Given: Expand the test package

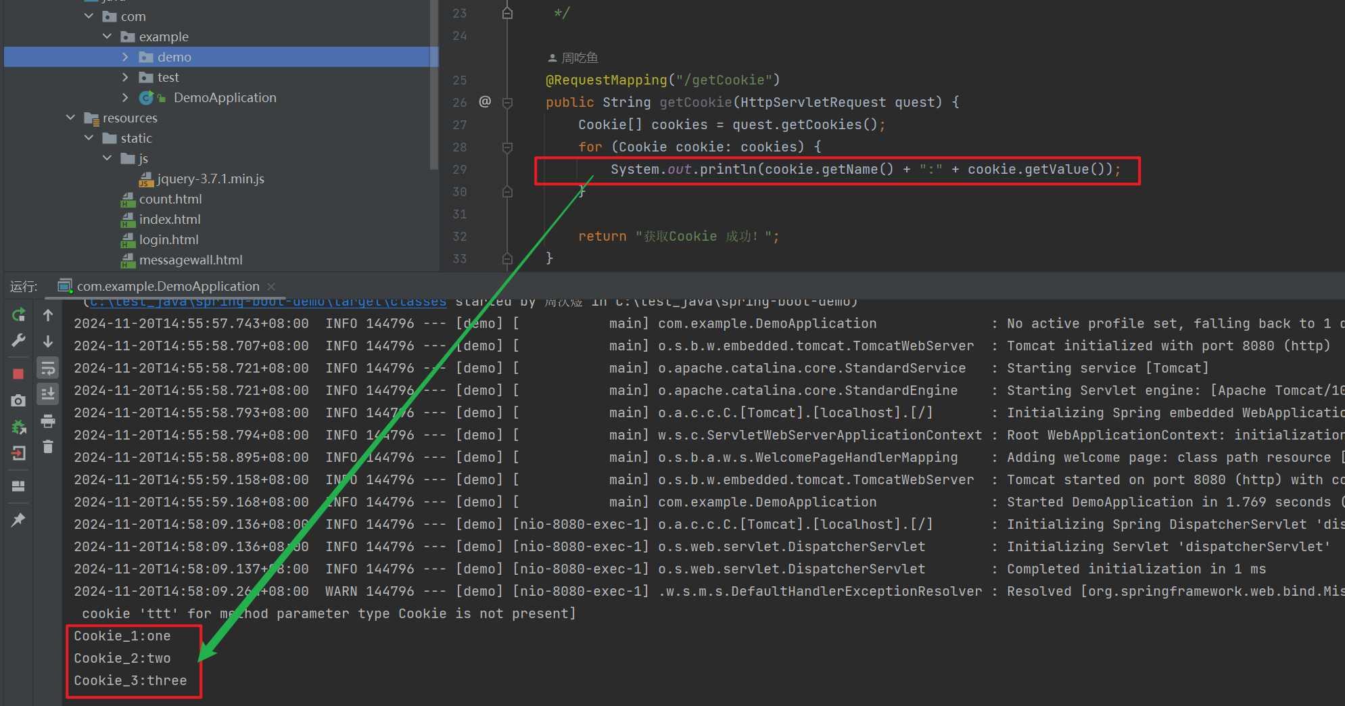Looking at the screenshot, I should point(125,77).
